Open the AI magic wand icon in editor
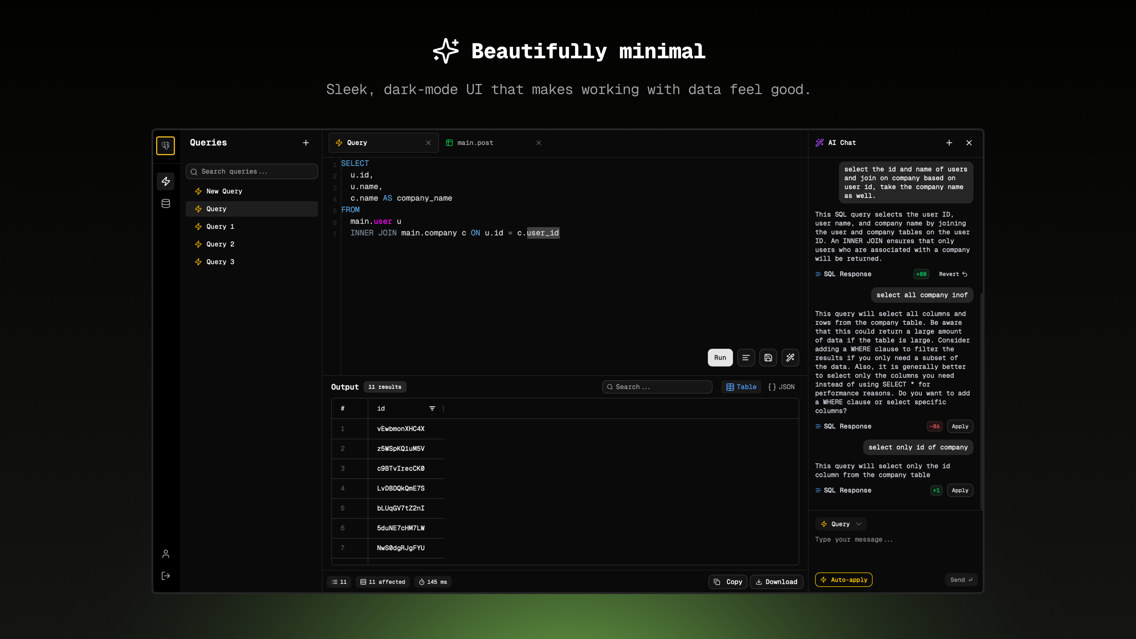Image resolution: width=1136 pixels, height=639 pixels. coord(790,358)
